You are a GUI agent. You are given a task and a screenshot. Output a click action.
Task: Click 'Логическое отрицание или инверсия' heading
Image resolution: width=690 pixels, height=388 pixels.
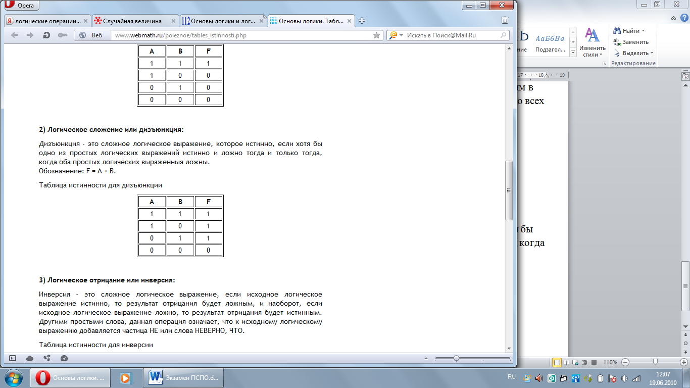107,279
